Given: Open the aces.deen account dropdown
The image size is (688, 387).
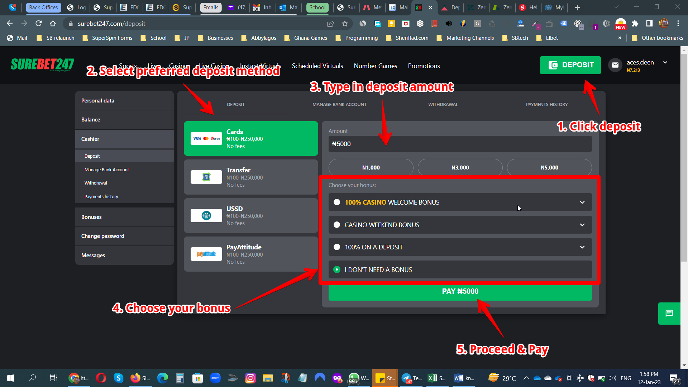Looking at the screenshot, I should point(665,62).
